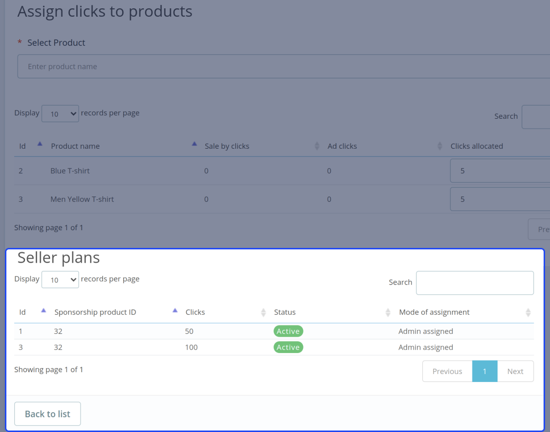Click the Seller plans Search box
The height and width of the screenshot is (432, 550).
(x=474, y=283)
